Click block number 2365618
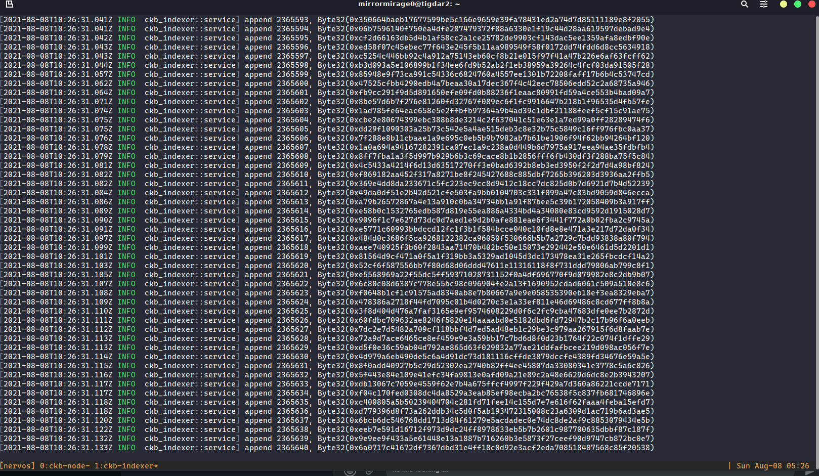The image size is (819, 476). (292, 247)
